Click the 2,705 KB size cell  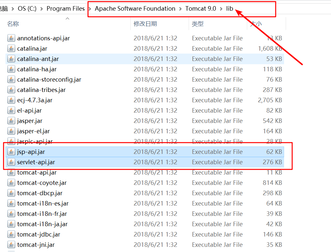coord(270,100)
